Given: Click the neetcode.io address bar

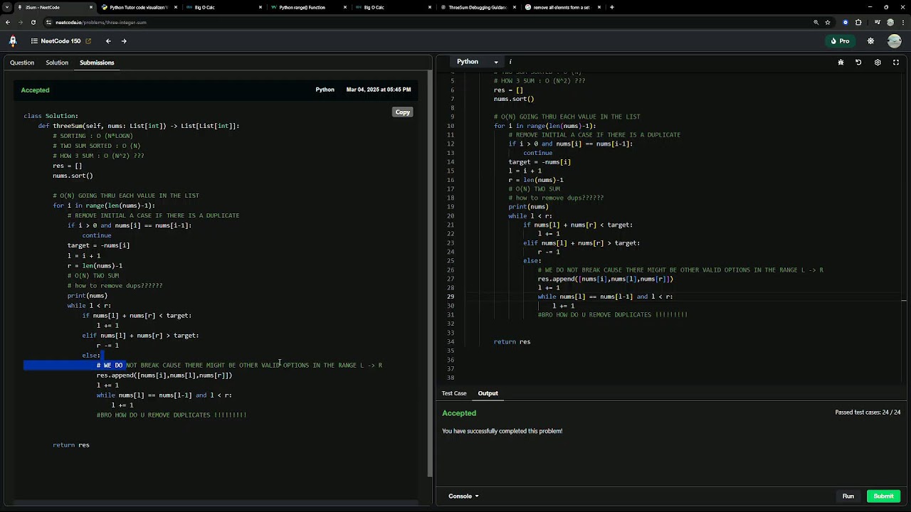Looking at the screenshot, I should [x=427, y=23].
